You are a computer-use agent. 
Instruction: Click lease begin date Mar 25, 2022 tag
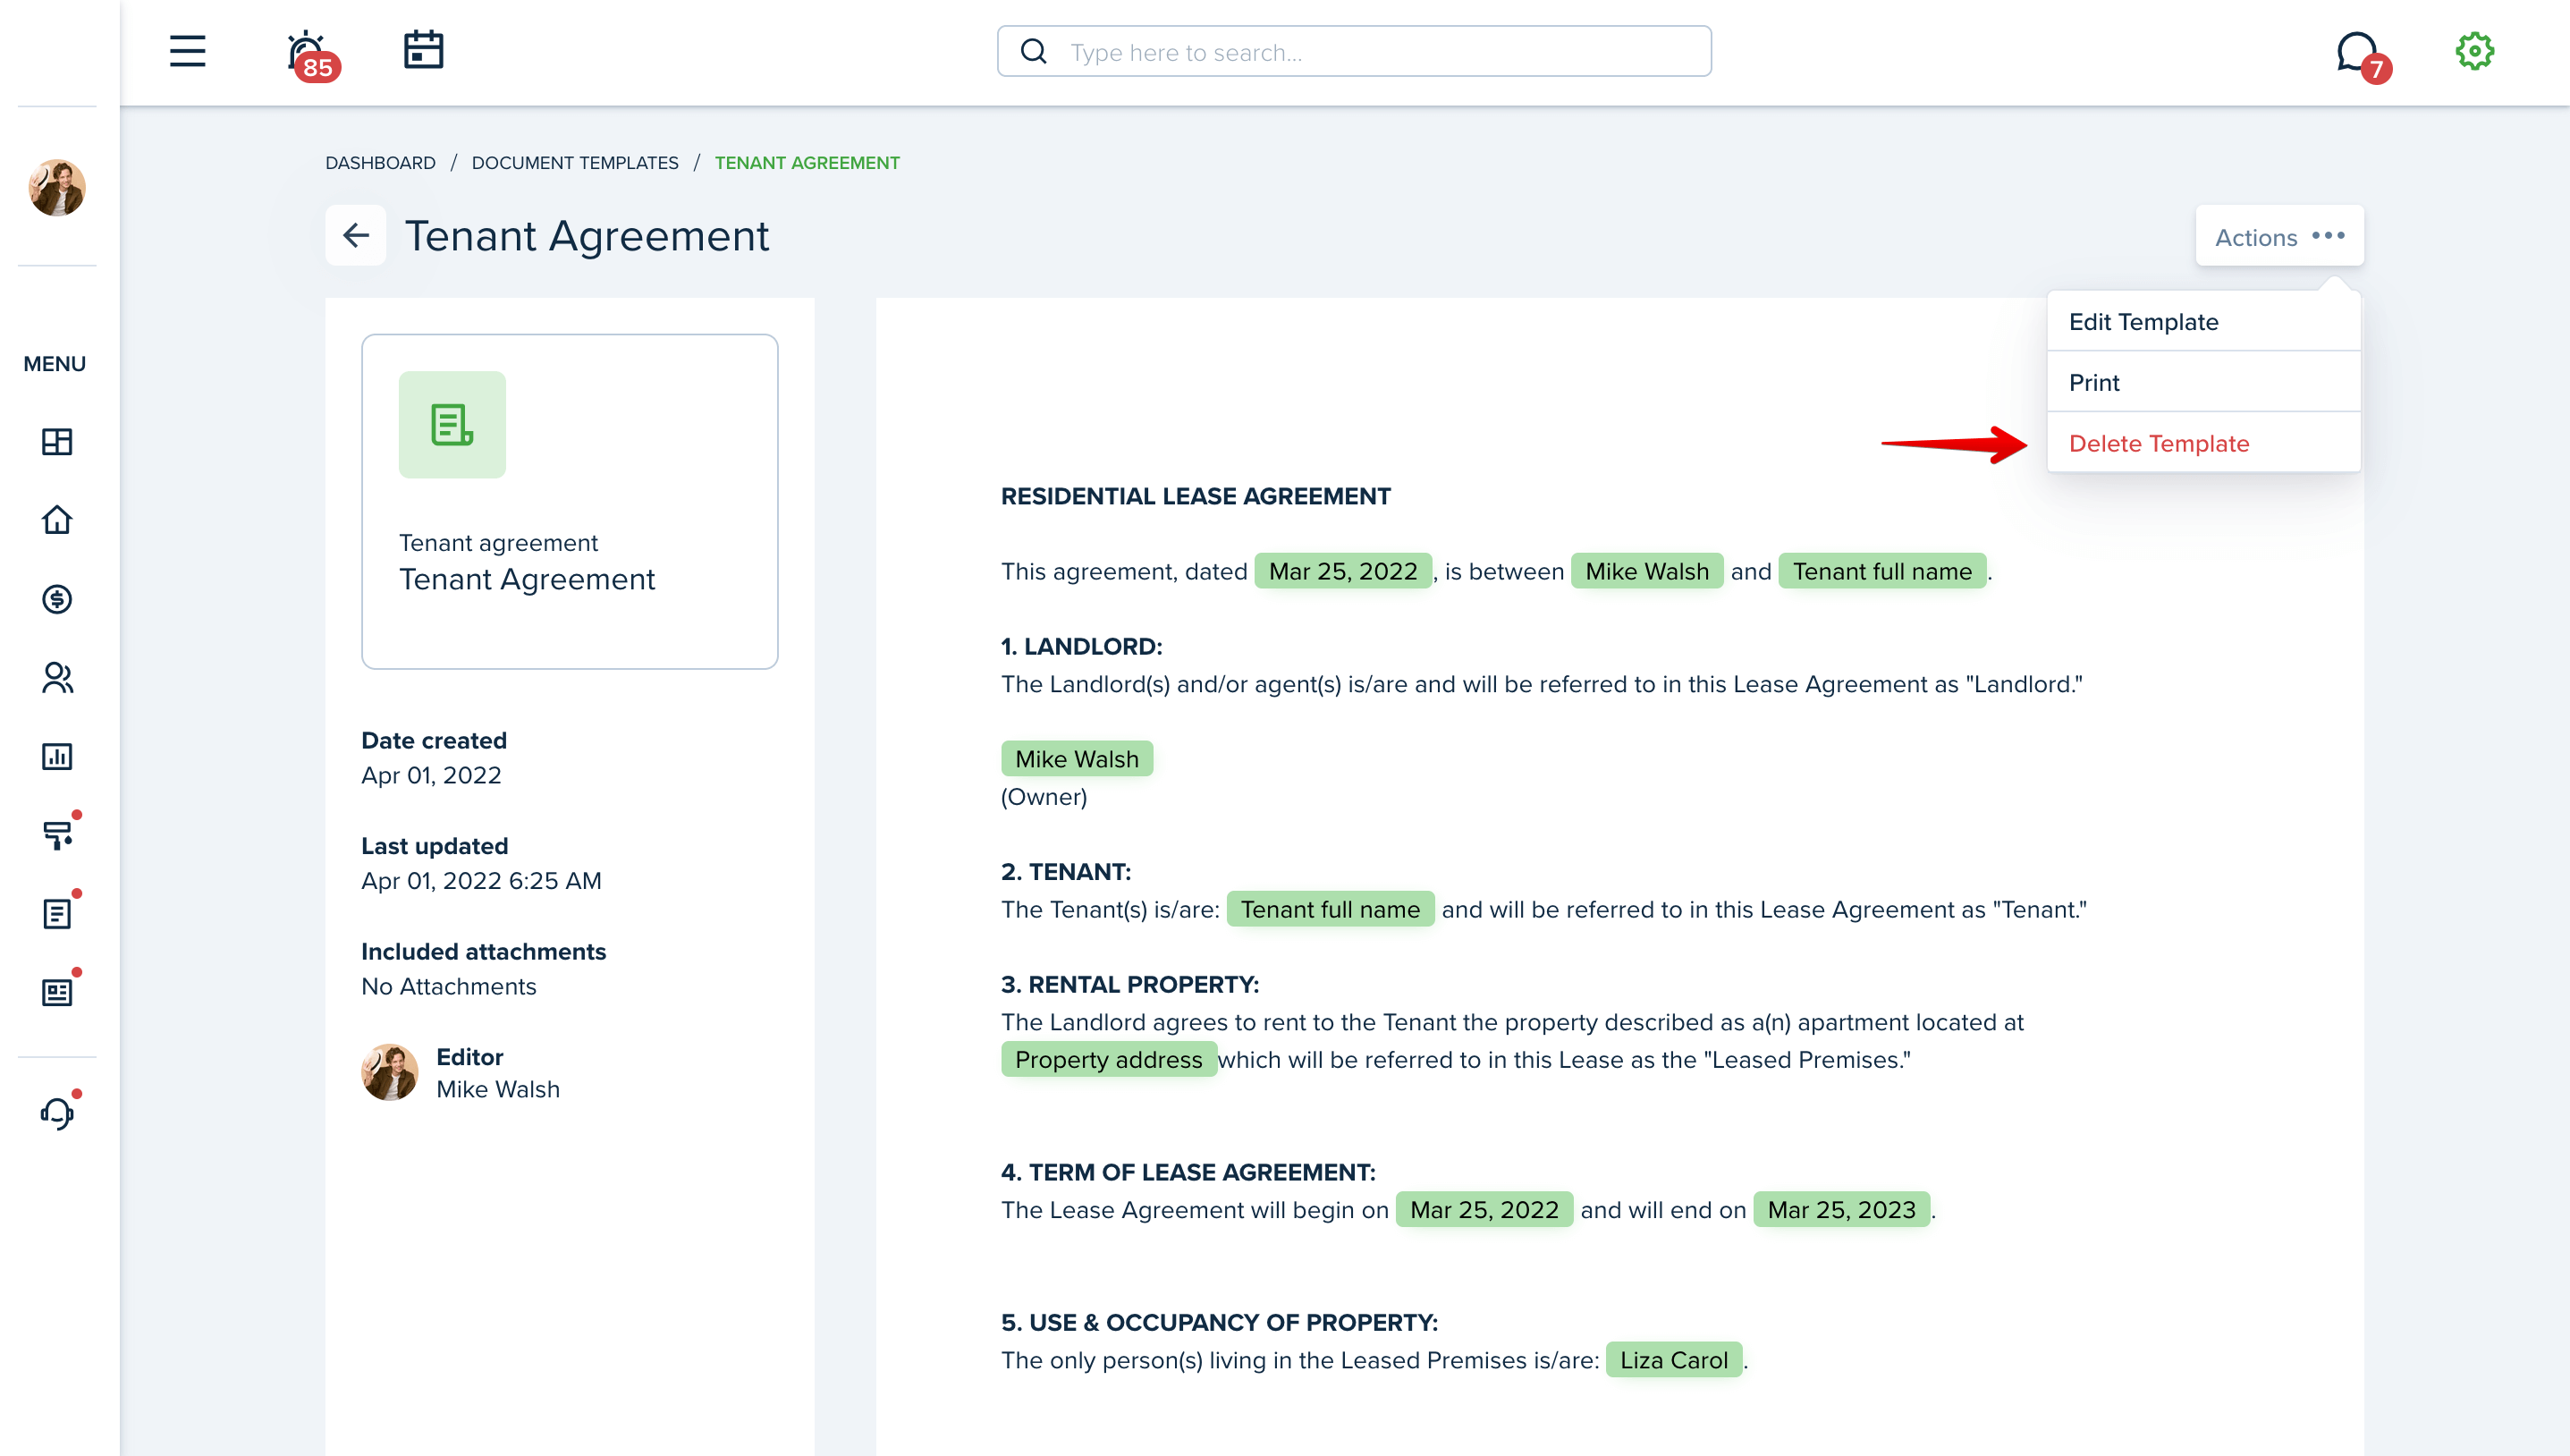tap(1484, 1209)
